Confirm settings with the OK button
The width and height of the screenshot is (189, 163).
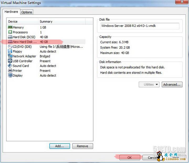[x=130, y=158]
